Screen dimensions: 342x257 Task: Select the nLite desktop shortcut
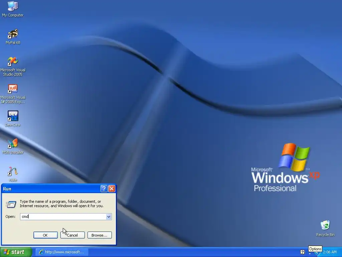(13, 174)
